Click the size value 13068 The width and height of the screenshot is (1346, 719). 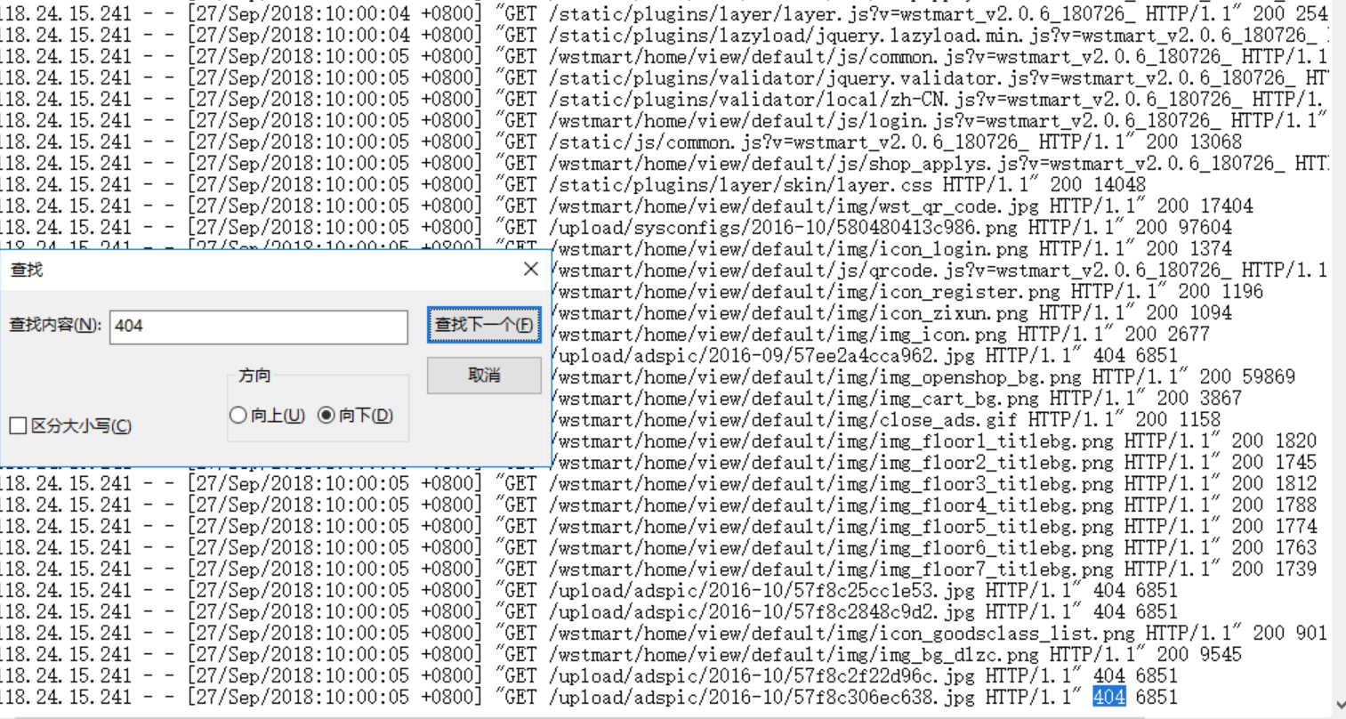point(1215,141)
